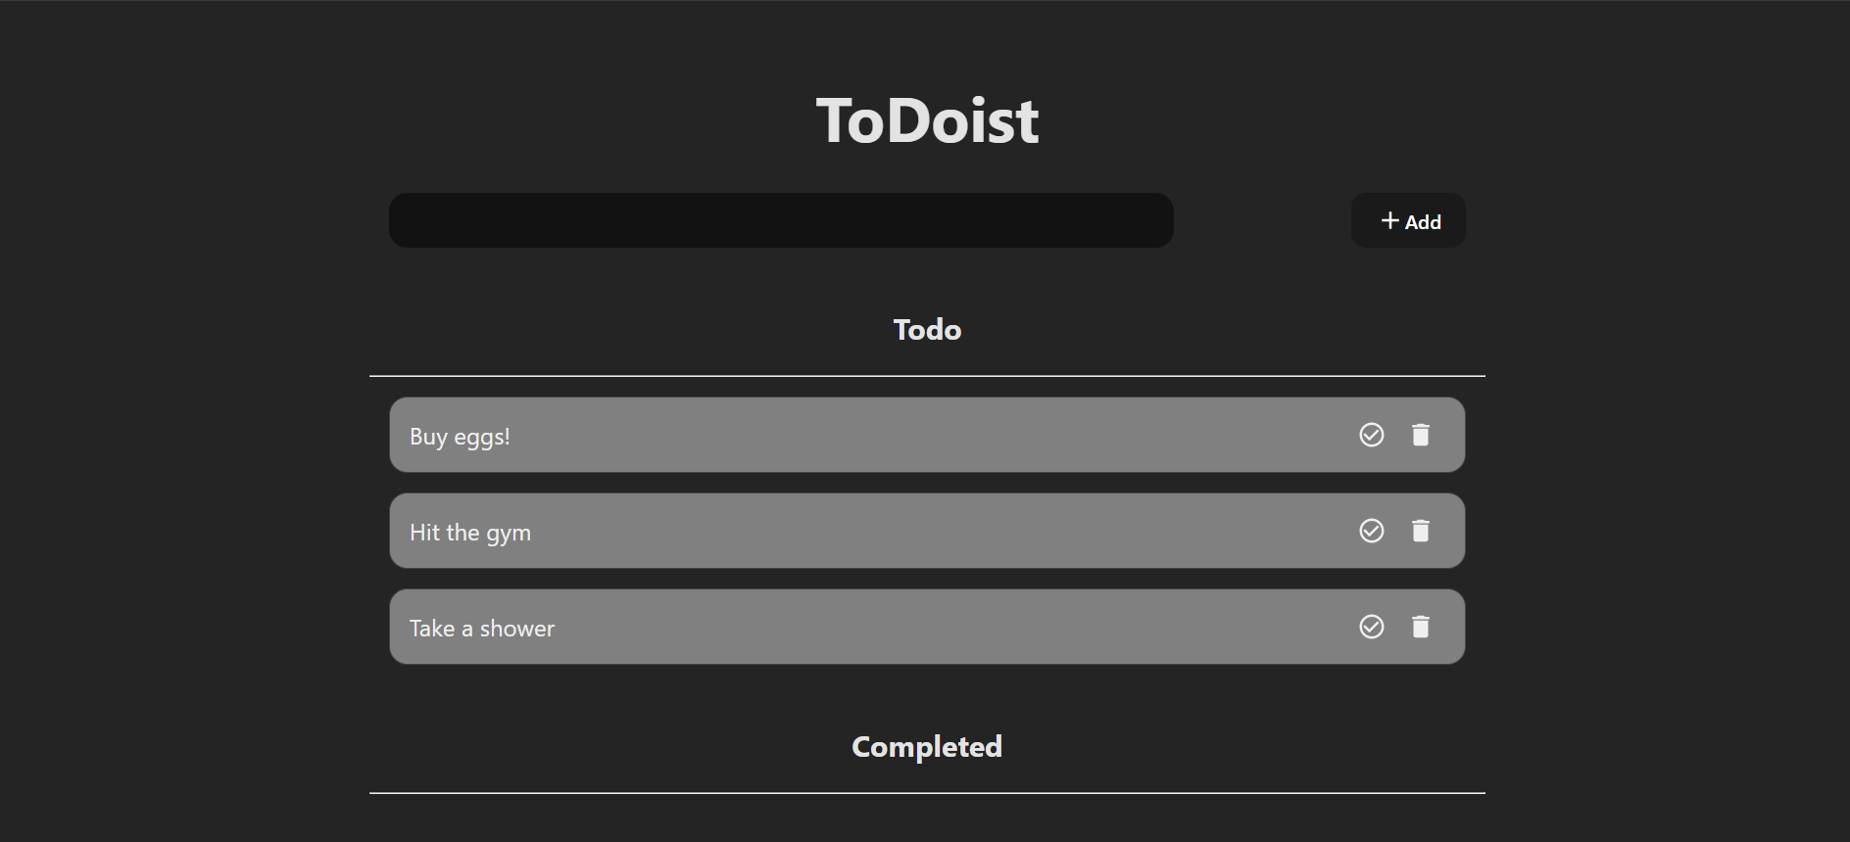Complete the 'Take a shower' task
1850x842 pixels.
click(1372, 627)
